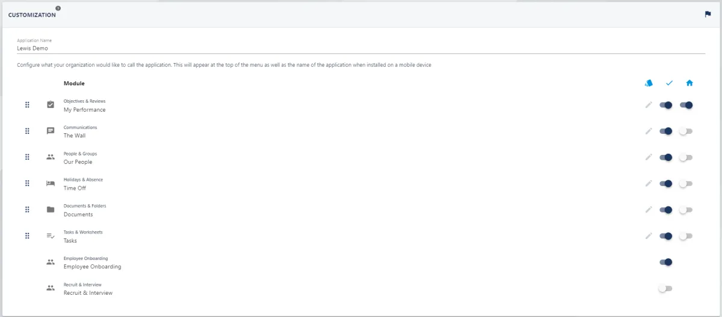The width and height of the screenshot is (722, 317).
Task: Edit The Wall module with the pencil
Action: click(649, 131)
